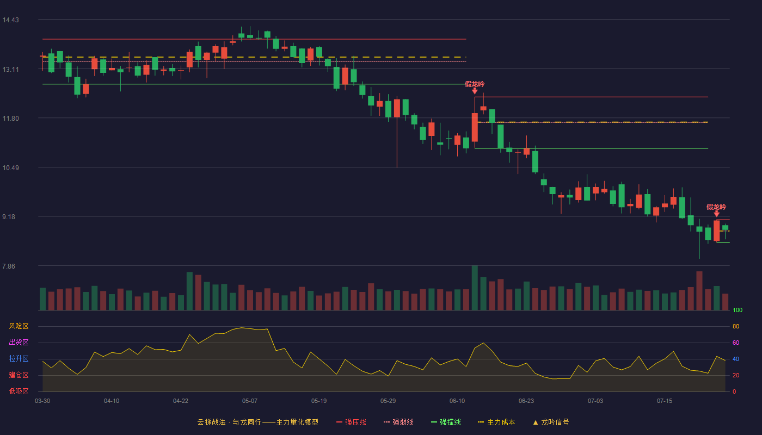Click the 假龙吟 arrow marker near 06-10
This screenshot has height=435, width=762.
475,91
